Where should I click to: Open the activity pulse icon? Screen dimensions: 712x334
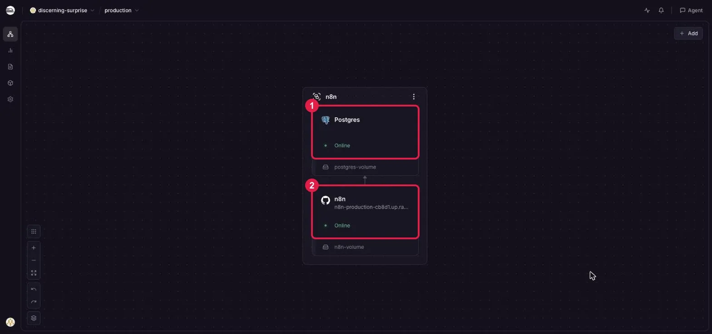(x=647, y=10)
